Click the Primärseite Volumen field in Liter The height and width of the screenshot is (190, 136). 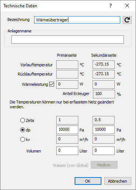(67, 151)
